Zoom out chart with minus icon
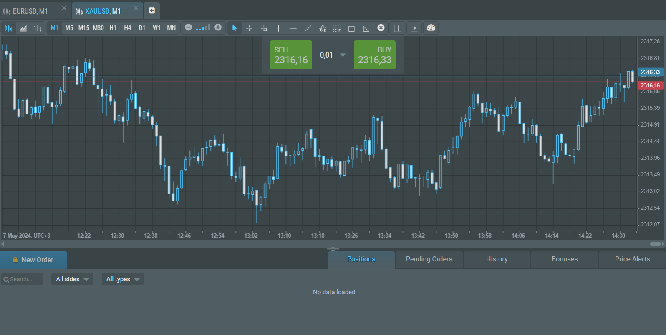666x335 pixels. (x=188, y=27)
